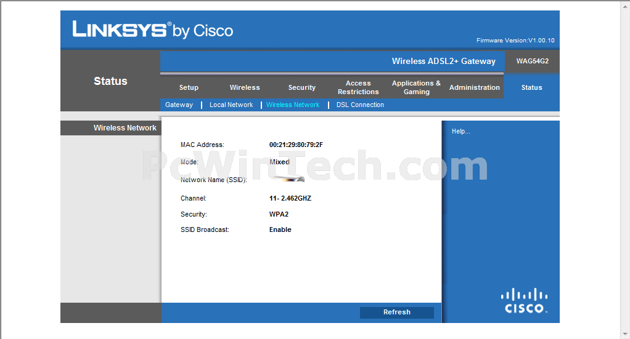Click the Channel label

194,198
